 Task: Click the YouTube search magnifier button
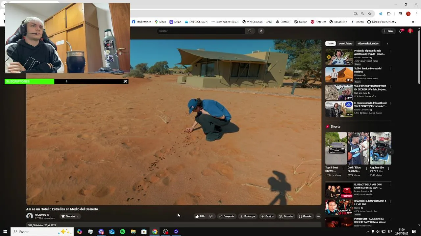click(x=250, y=31)
